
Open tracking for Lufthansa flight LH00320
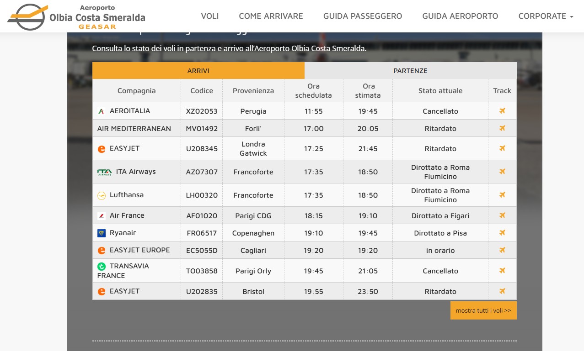pos(502,195)
